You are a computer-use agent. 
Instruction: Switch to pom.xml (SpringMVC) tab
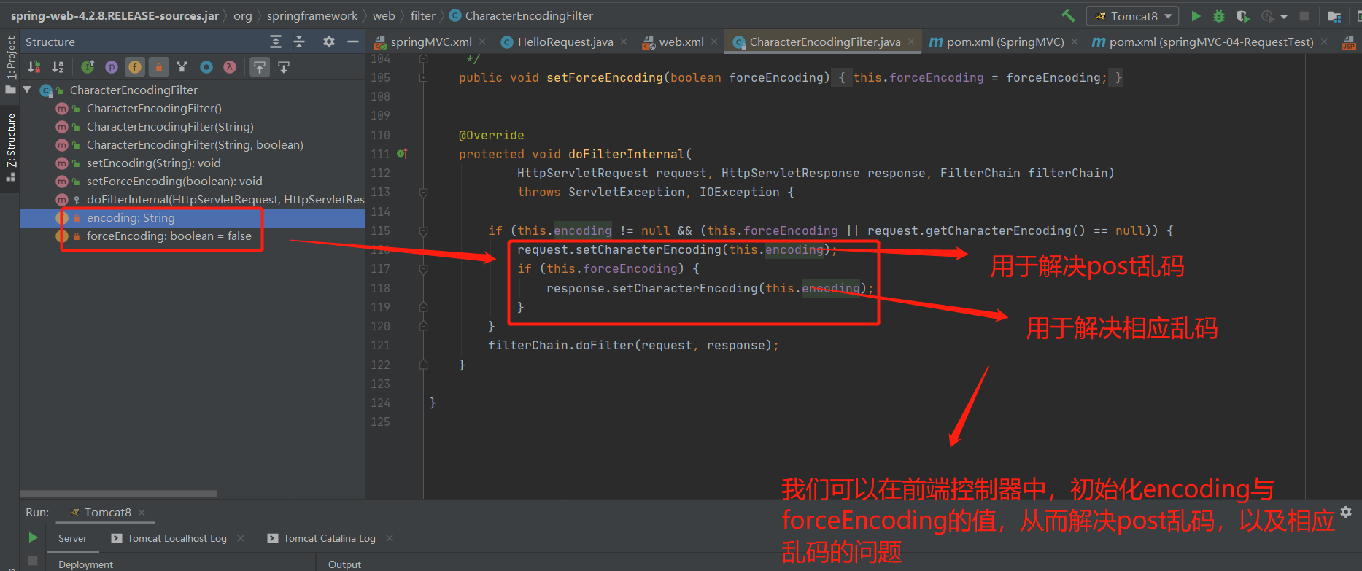[1005, 42]
